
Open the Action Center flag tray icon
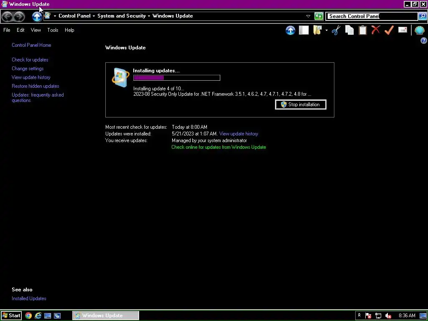pos(368,316)
